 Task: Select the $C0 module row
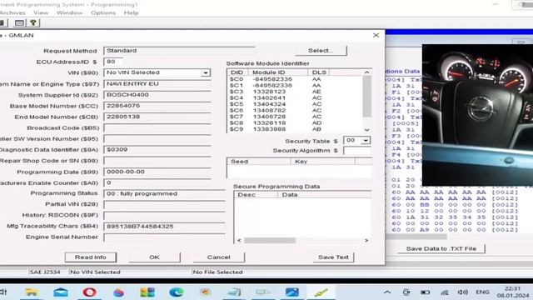pyautogui.click(x=294, y=79)
